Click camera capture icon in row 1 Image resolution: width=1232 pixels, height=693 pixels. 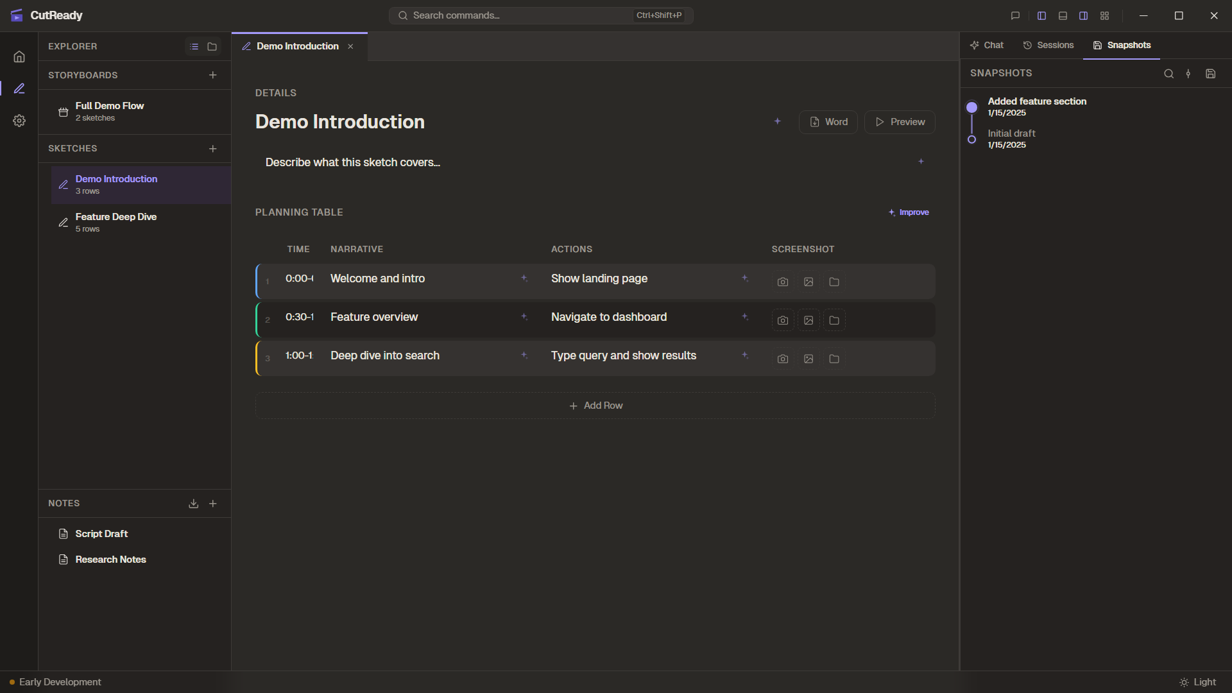782,282
